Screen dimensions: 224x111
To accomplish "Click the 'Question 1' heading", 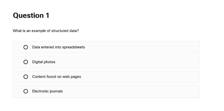I will [x=31, y=16].
